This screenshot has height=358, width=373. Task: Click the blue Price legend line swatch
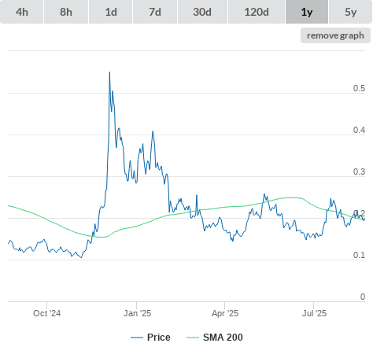pyautogui.click(x=137, y=338)
